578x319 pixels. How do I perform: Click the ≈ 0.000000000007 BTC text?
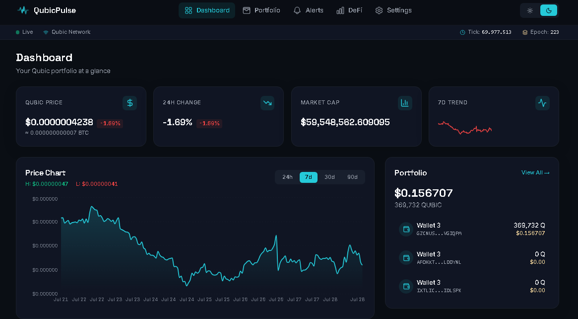tap(57, 133)
